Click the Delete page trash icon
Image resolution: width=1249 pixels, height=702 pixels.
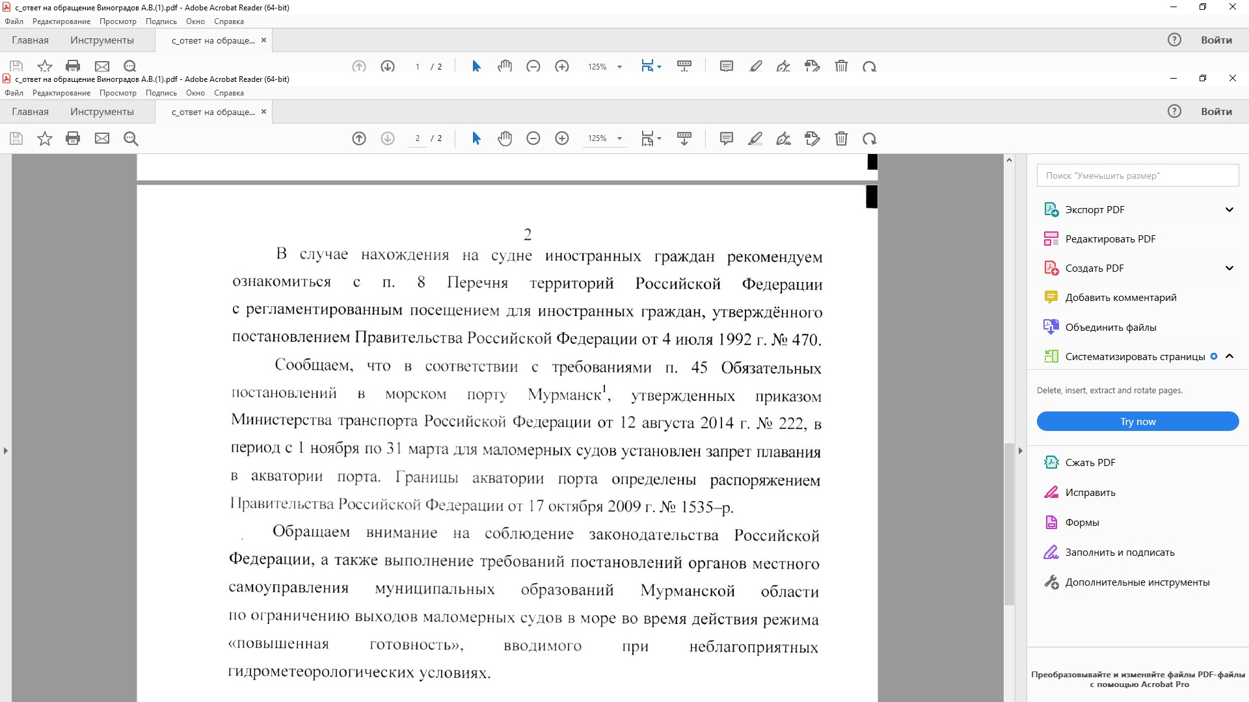coord(841,138)
